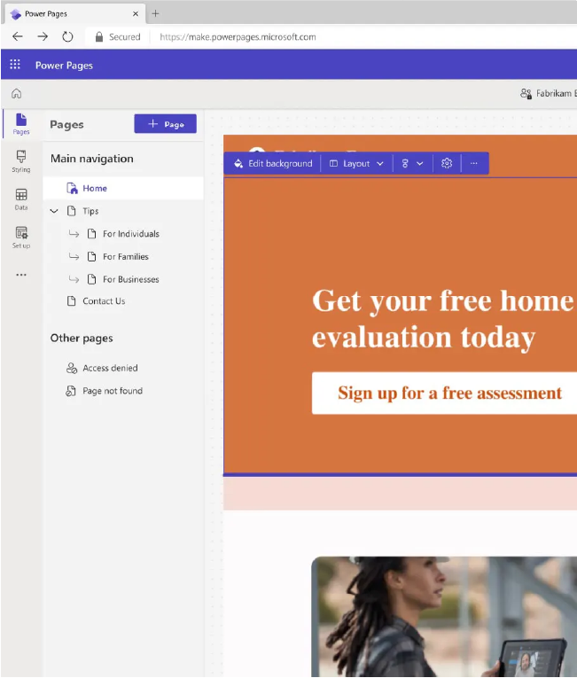
Task: Open section settings gear icon
Action: [x=447, y=163]
